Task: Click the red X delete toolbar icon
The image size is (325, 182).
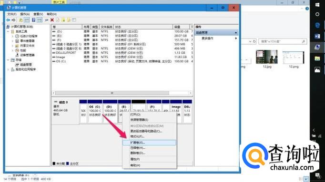Action: coord(52,20)
